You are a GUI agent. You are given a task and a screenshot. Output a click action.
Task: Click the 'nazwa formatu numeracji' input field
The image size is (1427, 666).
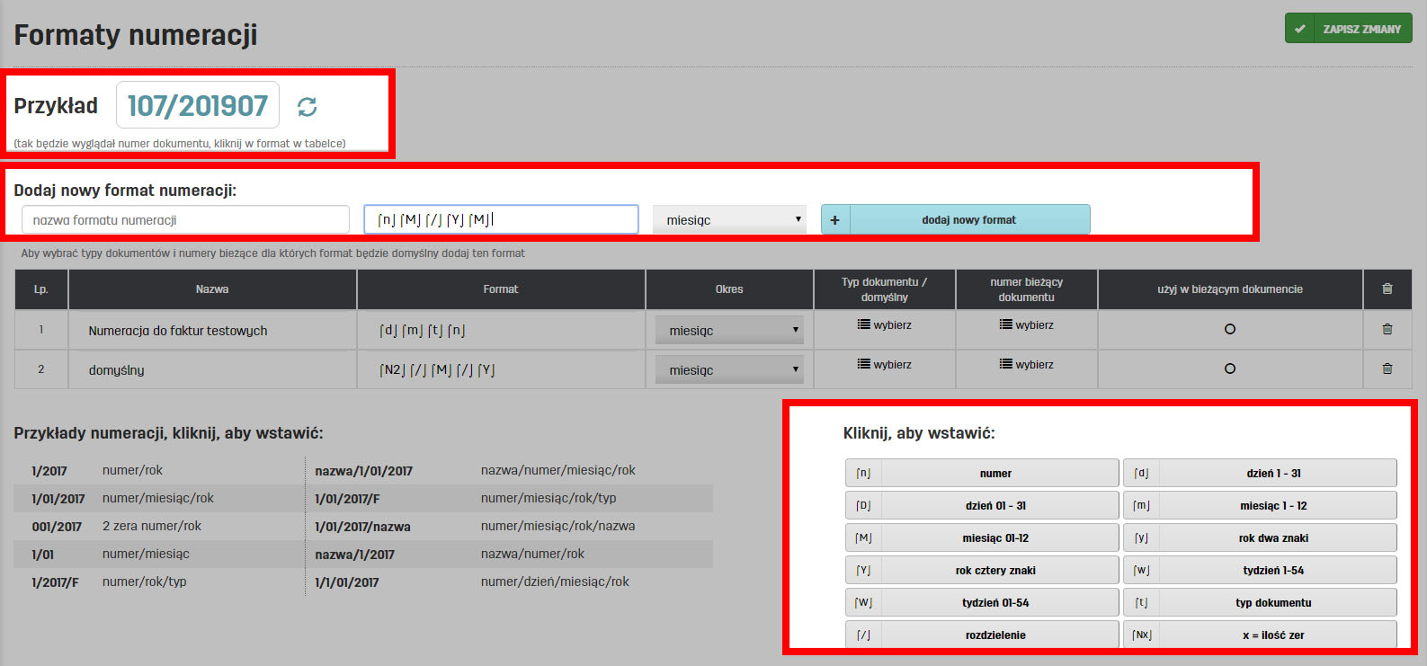[185, 220]
